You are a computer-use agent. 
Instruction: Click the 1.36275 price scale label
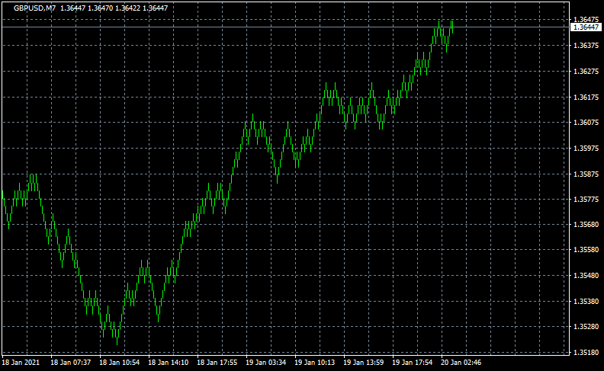pos(586,71)
